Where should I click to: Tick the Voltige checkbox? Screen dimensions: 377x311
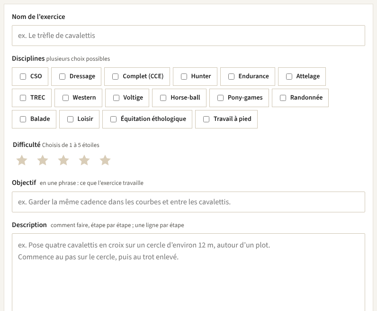click(116, 98)
